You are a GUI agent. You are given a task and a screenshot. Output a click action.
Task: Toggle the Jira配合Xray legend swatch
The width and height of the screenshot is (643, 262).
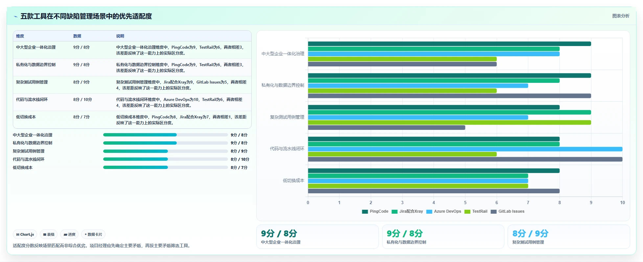(x=394, y=211)
